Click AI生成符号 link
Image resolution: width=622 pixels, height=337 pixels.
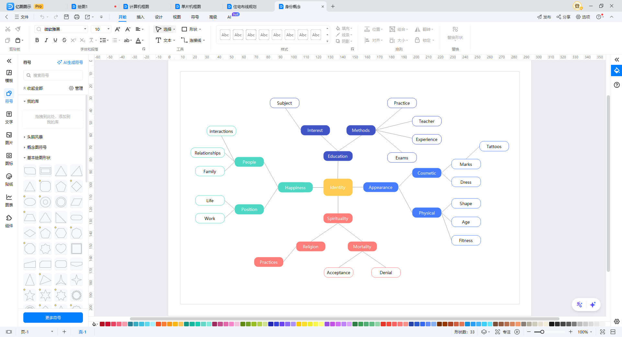[70, 62]
